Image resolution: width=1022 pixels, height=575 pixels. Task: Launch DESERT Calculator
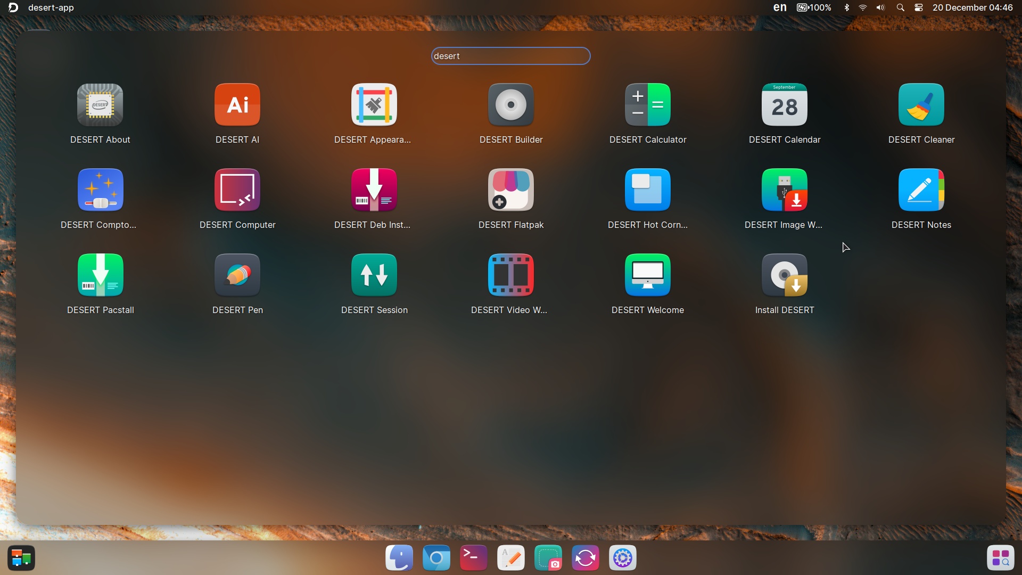[x=648, y=105]
